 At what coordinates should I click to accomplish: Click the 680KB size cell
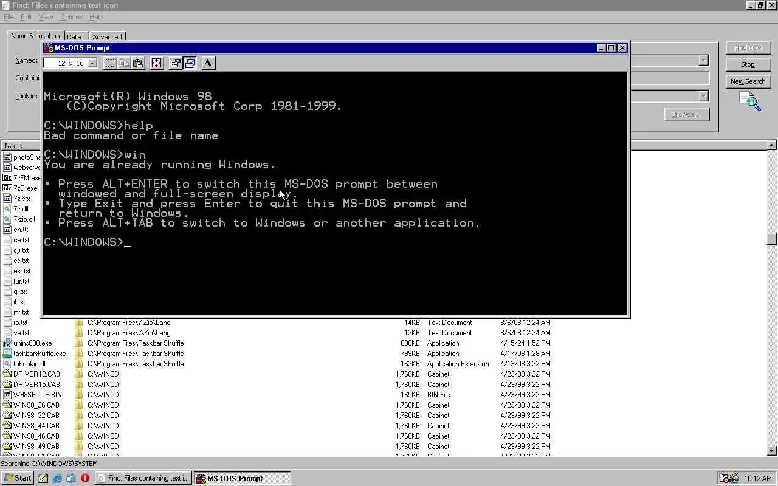(410, 343)
